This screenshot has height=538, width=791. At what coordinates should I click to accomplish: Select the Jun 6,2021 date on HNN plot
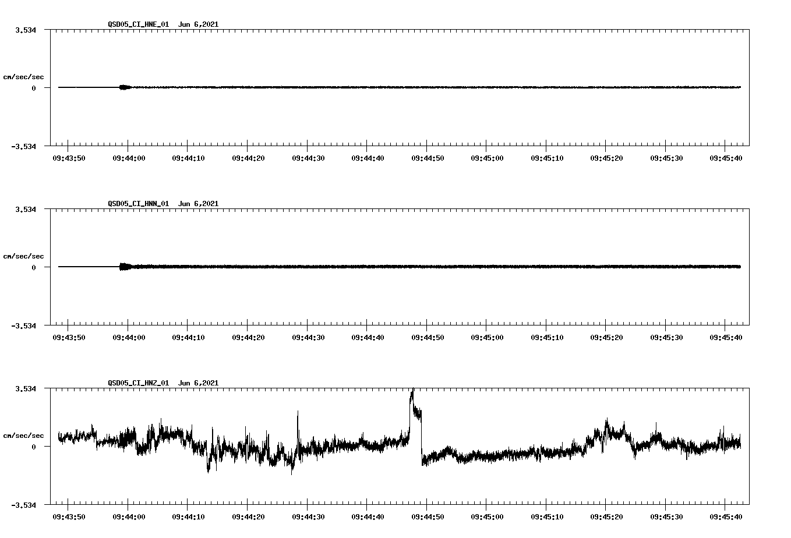pos(199,203)
